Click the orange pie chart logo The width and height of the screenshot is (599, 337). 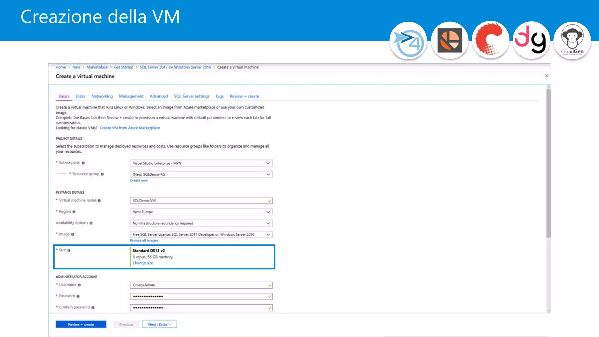450,40
